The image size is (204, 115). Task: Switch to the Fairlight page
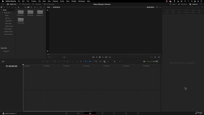pyautogui.click(x=126, y=113)
